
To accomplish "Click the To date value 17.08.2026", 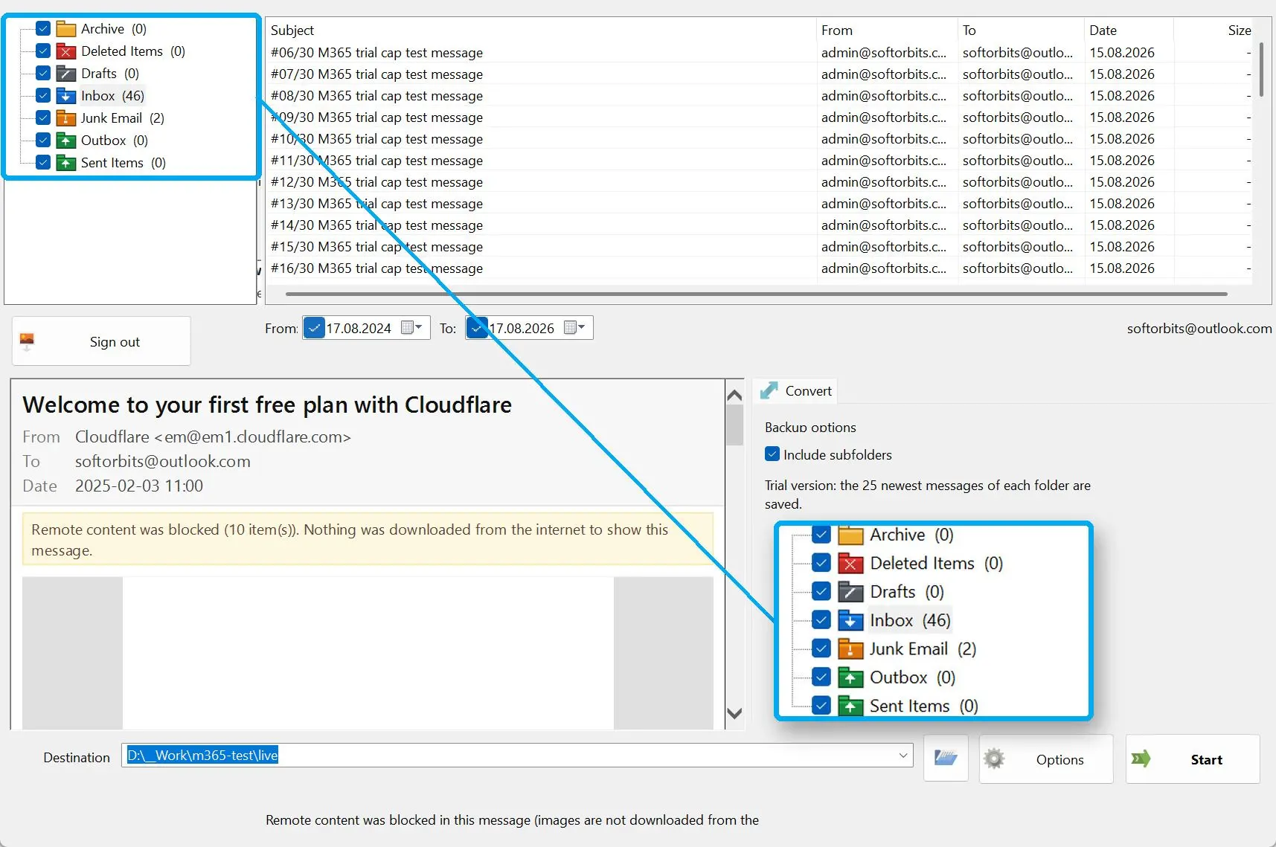I will pyautogui.click(x=522, y=329).
